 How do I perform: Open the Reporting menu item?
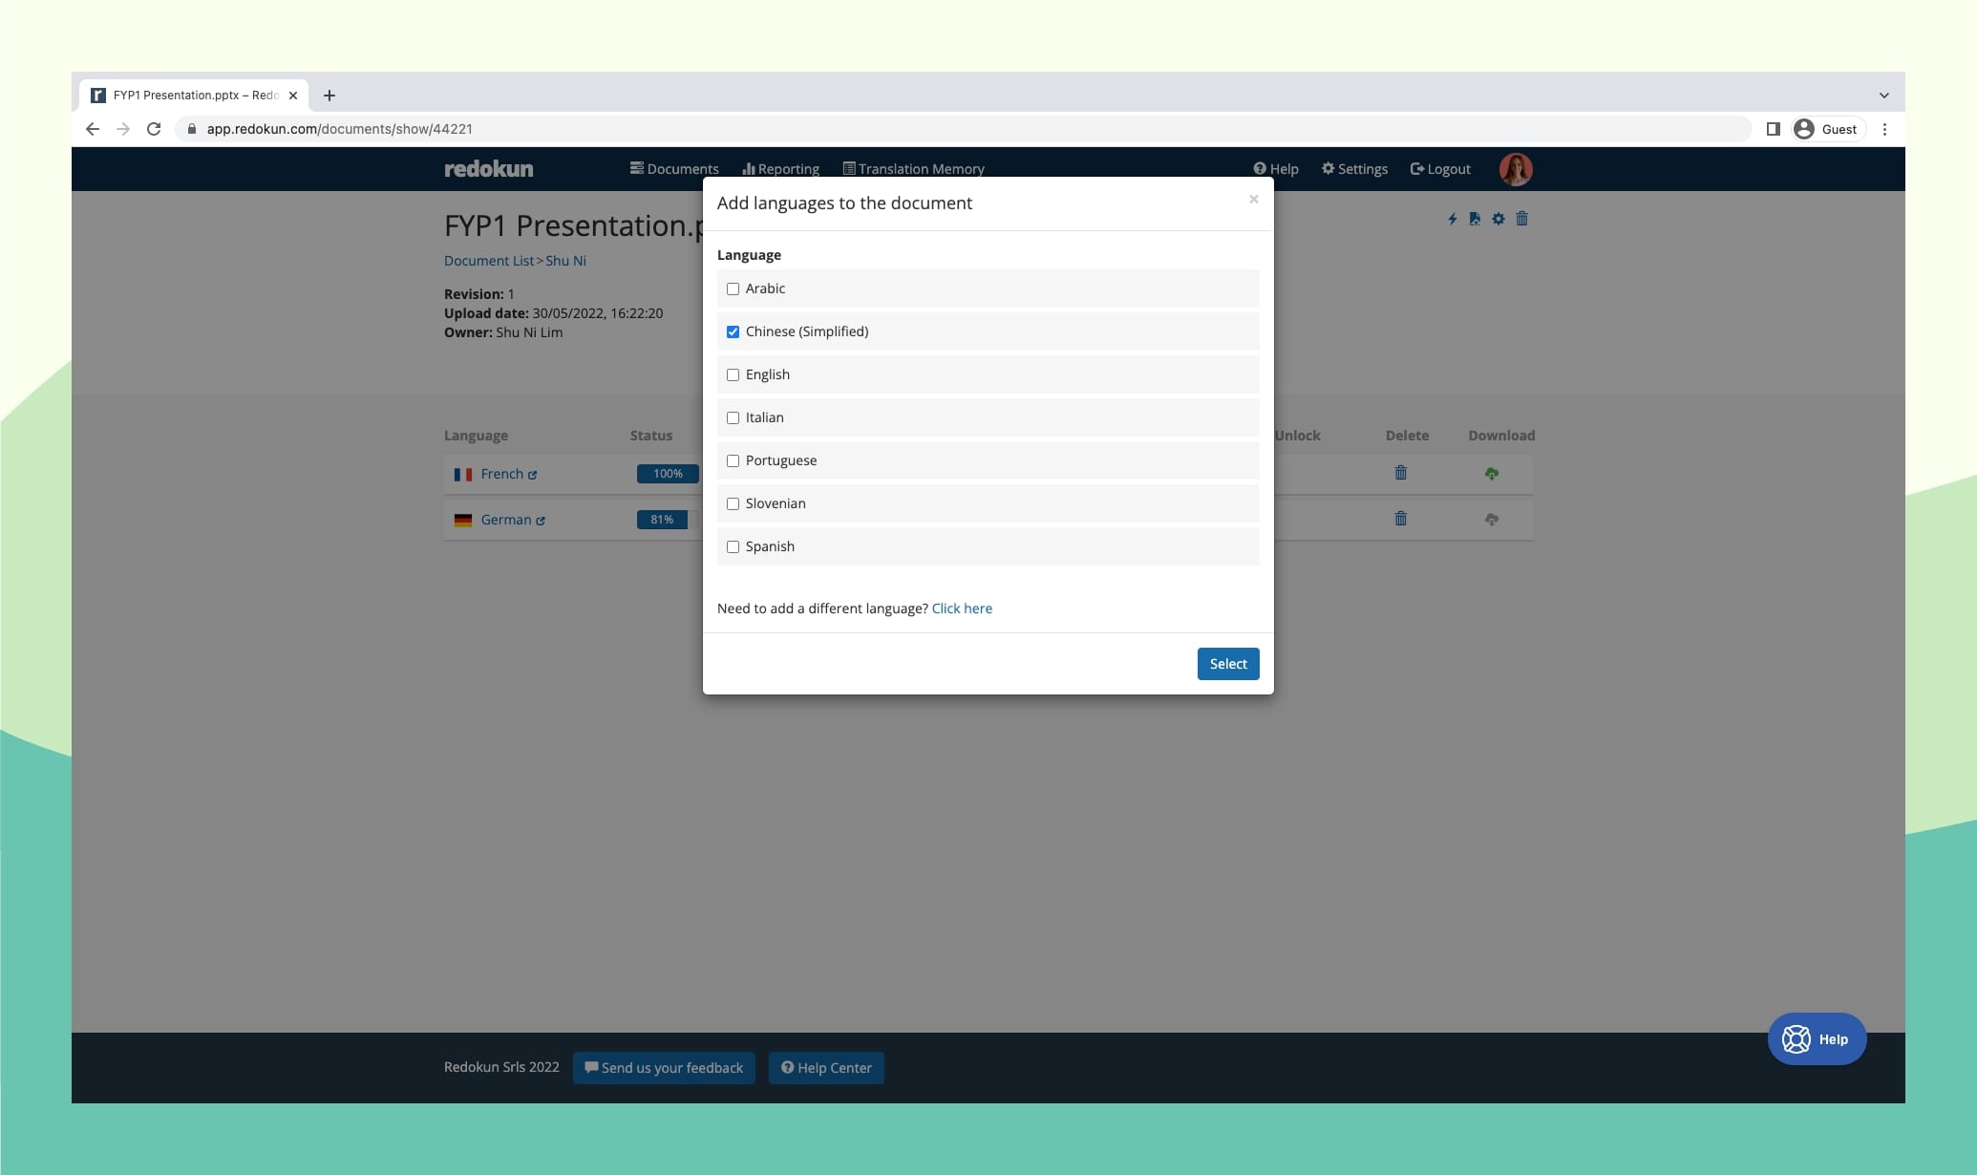click(780, 169)
